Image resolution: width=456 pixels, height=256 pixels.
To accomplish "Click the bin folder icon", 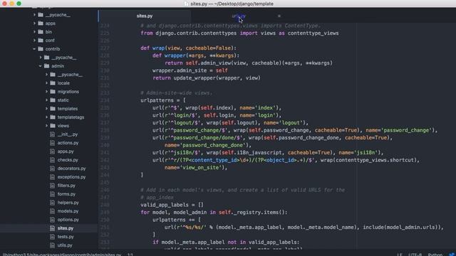I will 41,31.
